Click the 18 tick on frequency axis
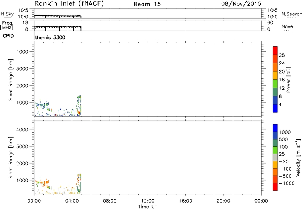The image size is (302, 209). [25, 23]
